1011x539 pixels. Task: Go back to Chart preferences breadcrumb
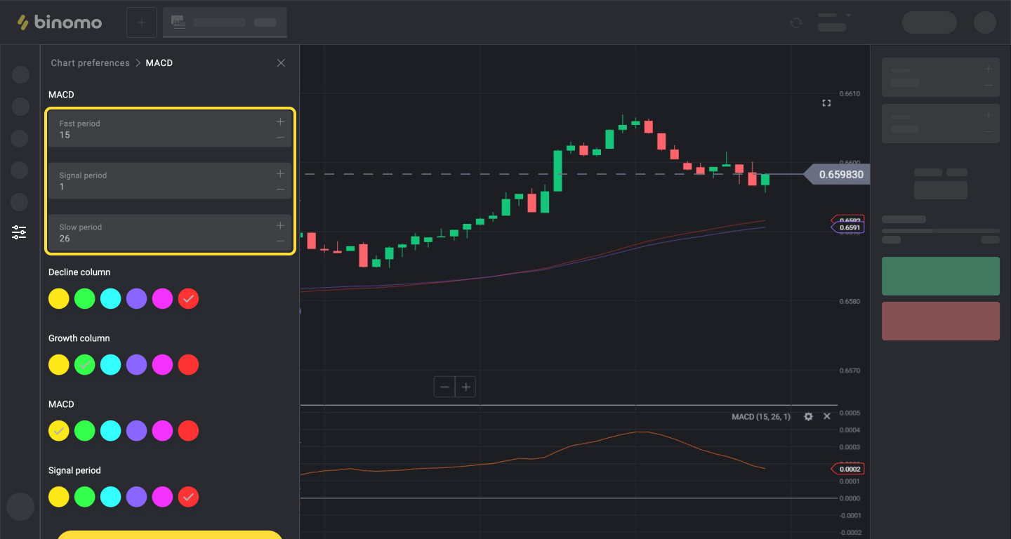click(90, 63)
